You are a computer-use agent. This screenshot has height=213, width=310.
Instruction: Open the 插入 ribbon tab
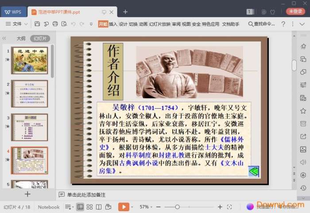113,24
